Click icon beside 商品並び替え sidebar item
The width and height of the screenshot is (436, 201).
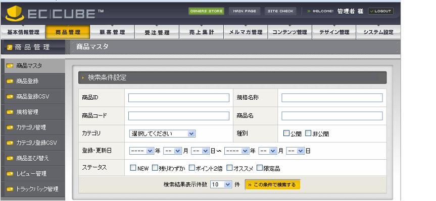coord(10,158)
